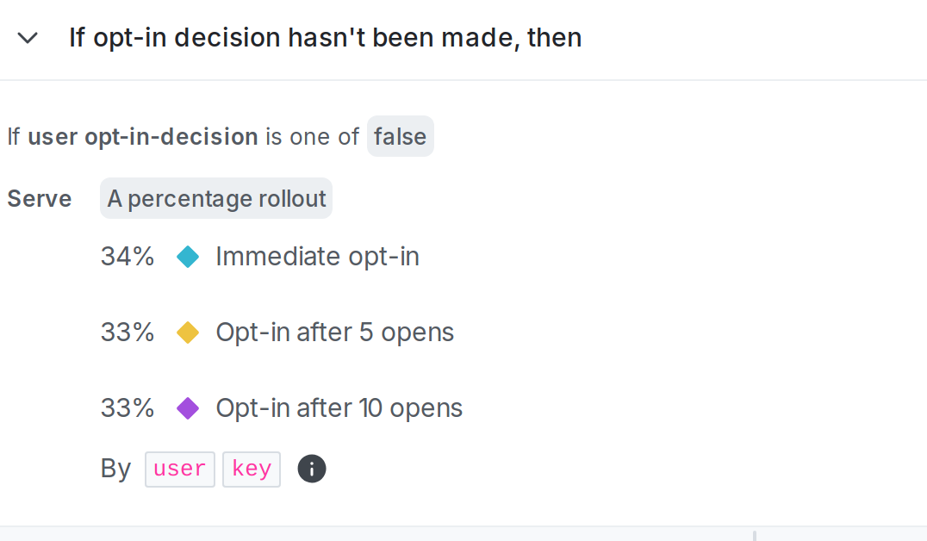Click the teal diamond for Immediate opt-in
This screenshot has width=927, height=541.
pyautogui.click(x=188, y=257)
